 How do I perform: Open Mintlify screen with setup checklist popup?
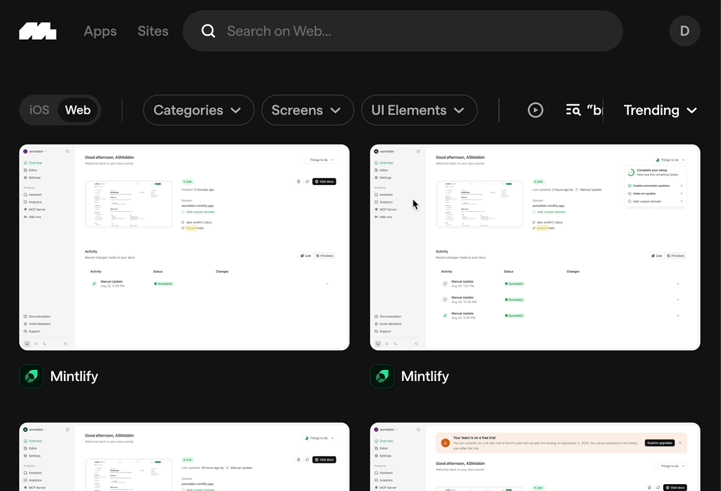[x=535, y=248]
